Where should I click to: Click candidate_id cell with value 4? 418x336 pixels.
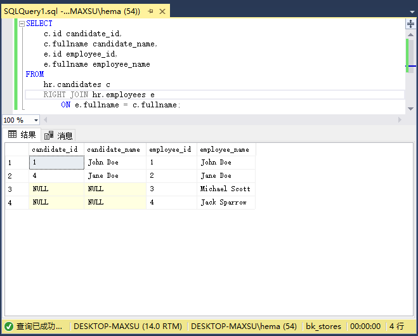(x=56, y=176)
